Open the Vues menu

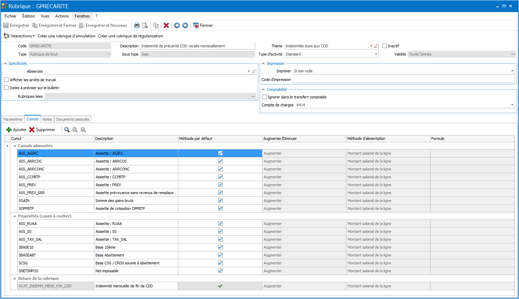tap(45, 16)
